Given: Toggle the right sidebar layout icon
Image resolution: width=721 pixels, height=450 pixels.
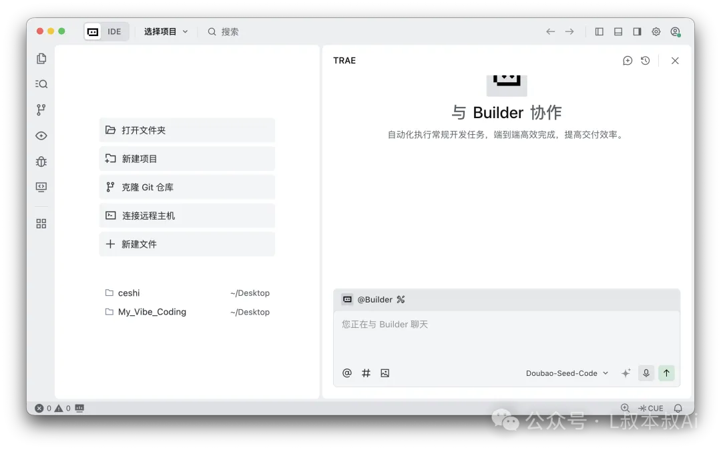Looking at the screenshot, I should tap(638, 32).
